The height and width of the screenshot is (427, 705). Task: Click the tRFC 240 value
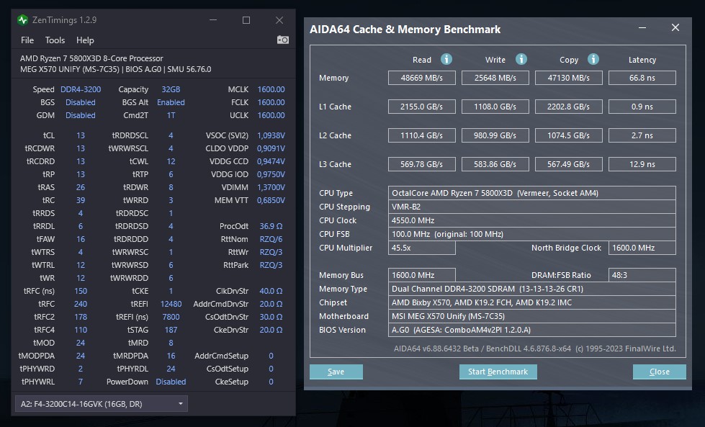coord(81,304)
